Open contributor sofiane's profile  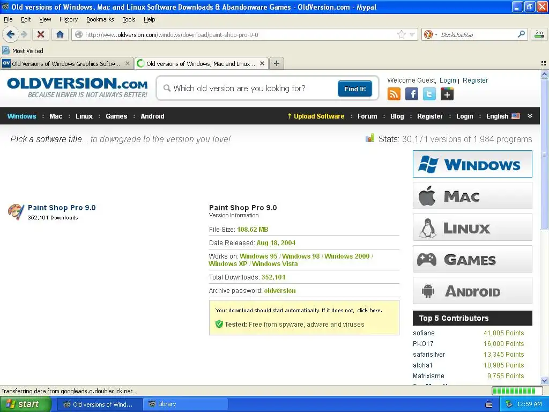coord(424,333)
